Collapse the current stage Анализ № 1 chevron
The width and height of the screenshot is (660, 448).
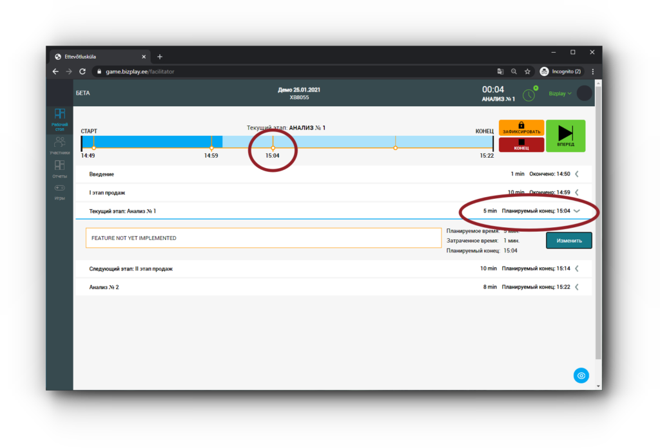pos(577,211)
